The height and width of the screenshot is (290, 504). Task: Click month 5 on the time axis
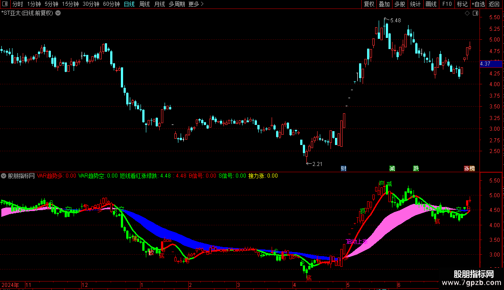(348, 285)
